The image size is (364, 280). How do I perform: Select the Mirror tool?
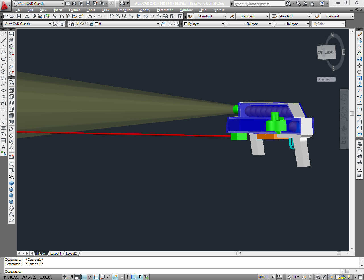[359, 47]
